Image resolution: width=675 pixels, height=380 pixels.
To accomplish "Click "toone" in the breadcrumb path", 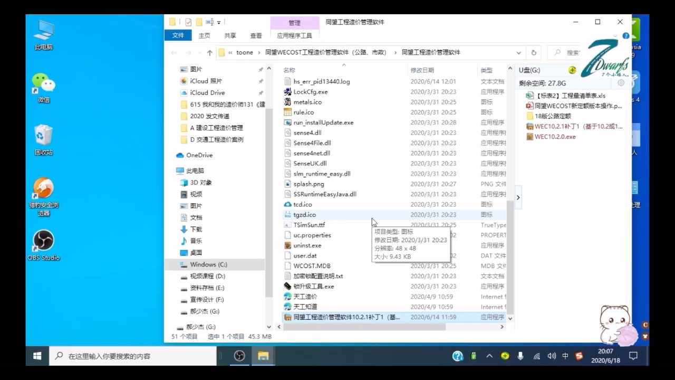I will 245,52.
